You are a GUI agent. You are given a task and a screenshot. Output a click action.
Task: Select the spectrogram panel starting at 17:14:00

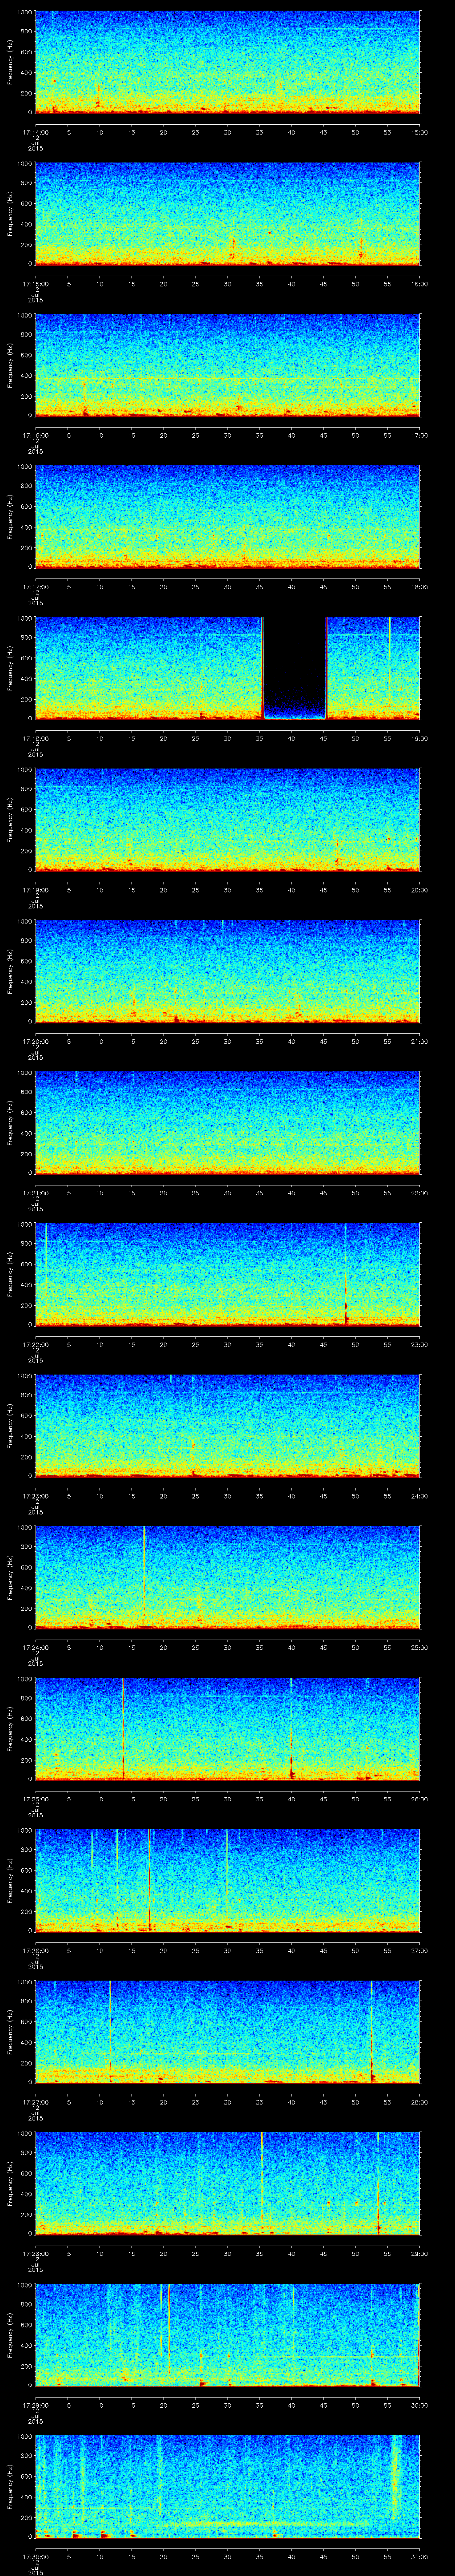tap(228, 62)
